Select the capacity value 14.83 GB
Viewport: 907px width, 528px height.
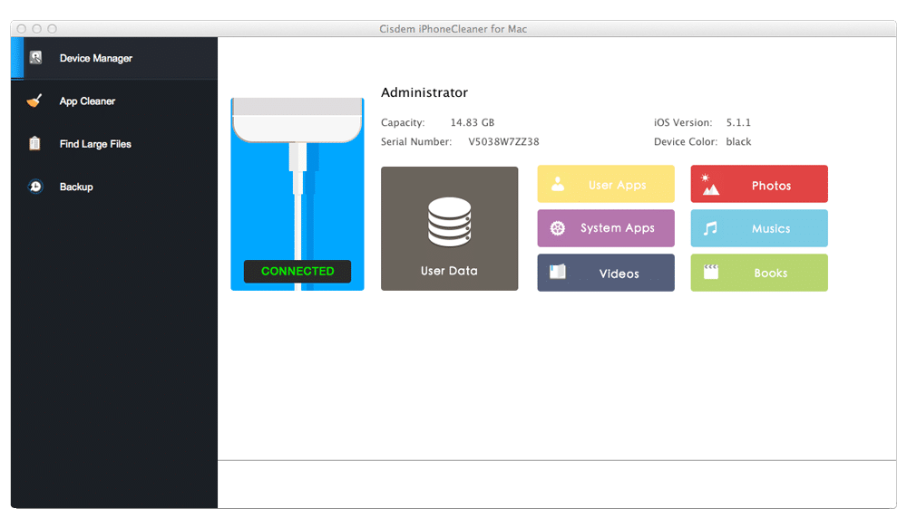pyautogui.click(x=473, y=122)
